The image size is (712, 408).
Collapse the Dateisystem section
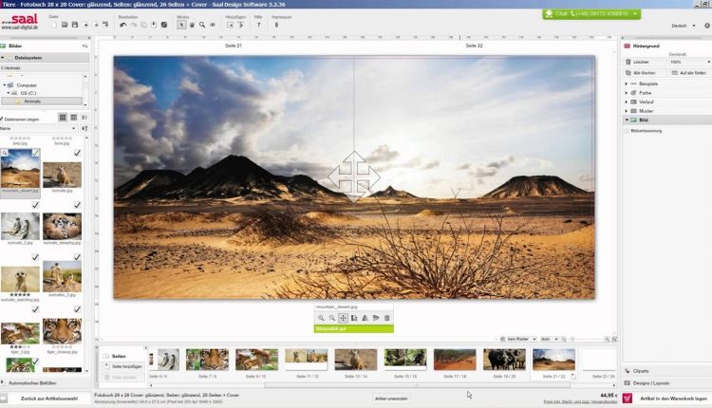pos(2,58)
